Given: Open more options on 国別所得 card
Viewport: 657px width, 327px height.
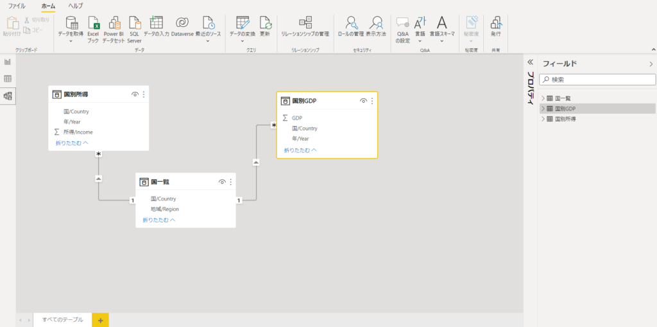Looking at the screenshot, I should tap(144, 94).
